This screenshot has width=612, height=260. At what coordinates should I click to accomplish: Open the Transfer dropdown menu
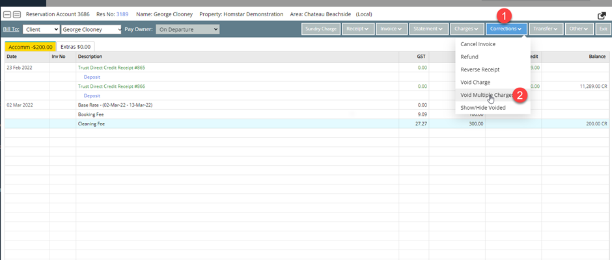[x=546, y=29]
